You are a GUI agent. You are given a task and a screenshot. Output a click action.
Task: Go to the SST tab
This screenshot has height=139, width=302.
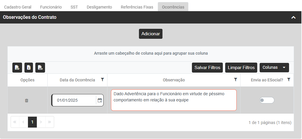click(x=74, y=7)
